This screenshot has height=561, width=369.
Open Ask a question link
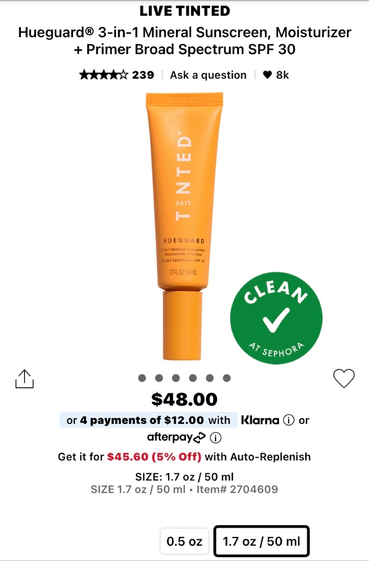[x=208, y=75]
